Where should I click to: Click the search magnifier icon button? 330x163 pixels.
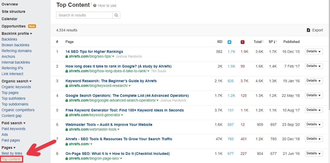tap(116, 15)
